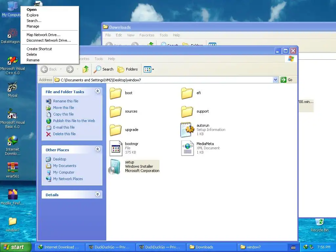The height and width of the screenshot is (252, 336).
Task: Choose Disconnect Network Drive... option
Action: [50, 40]
